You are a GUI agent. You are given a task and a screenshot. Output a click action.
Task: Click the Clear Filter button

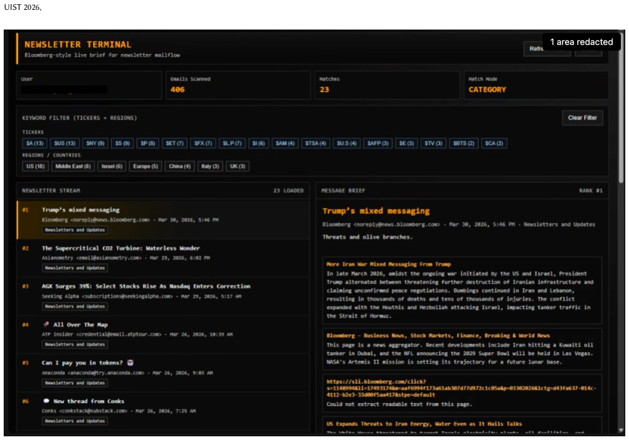click(x=582, y=118)
